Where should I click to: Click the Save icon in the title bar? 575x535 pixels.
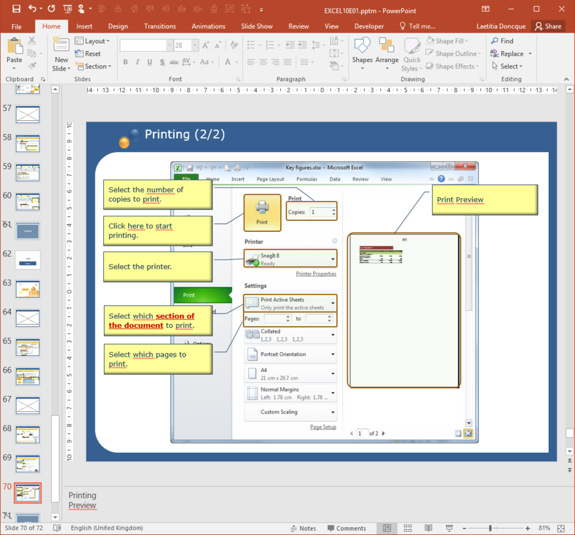(16, 9)
